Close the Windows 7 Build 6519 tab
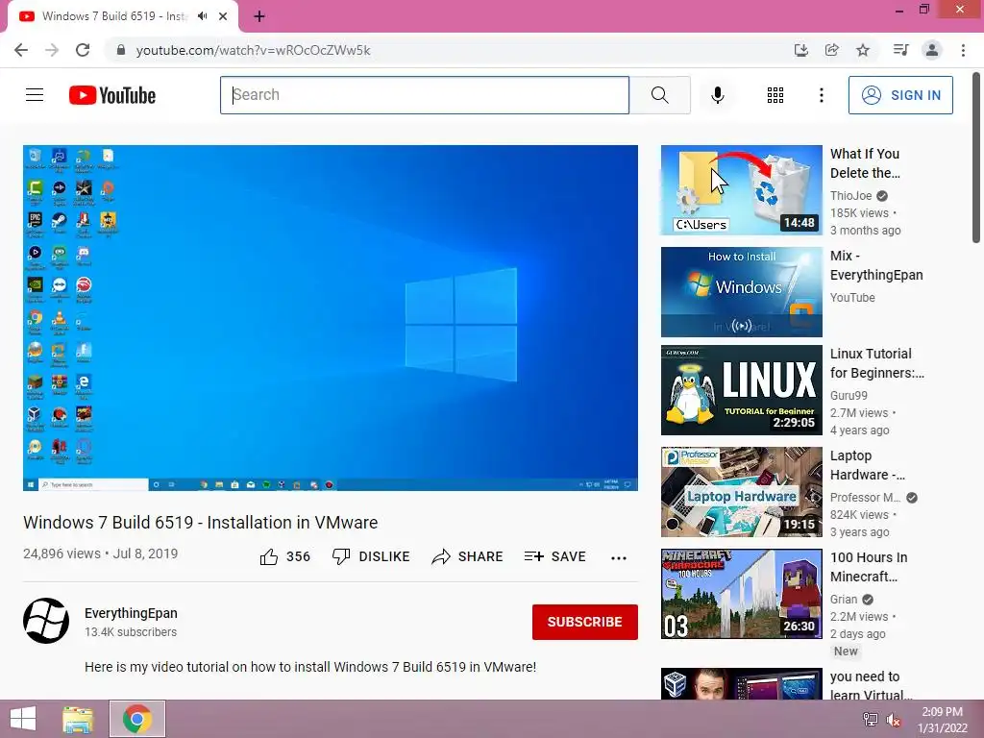The image size is (984, 738). pos(223,16)
